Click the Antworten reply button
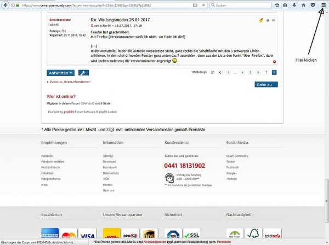The height and width of the screenshot is (245, 329). click(60, 73)
